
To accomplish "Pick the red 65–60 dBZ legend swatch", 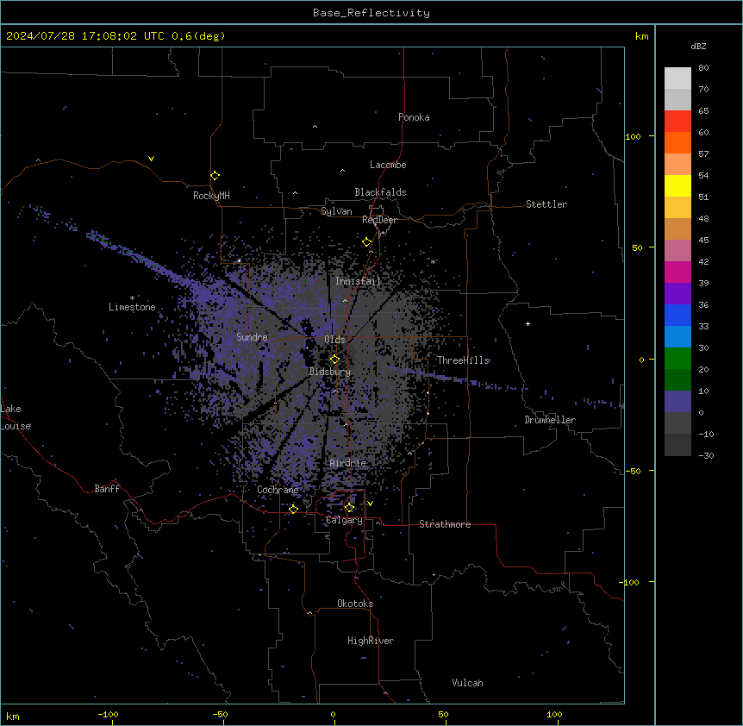I will 677,122.
